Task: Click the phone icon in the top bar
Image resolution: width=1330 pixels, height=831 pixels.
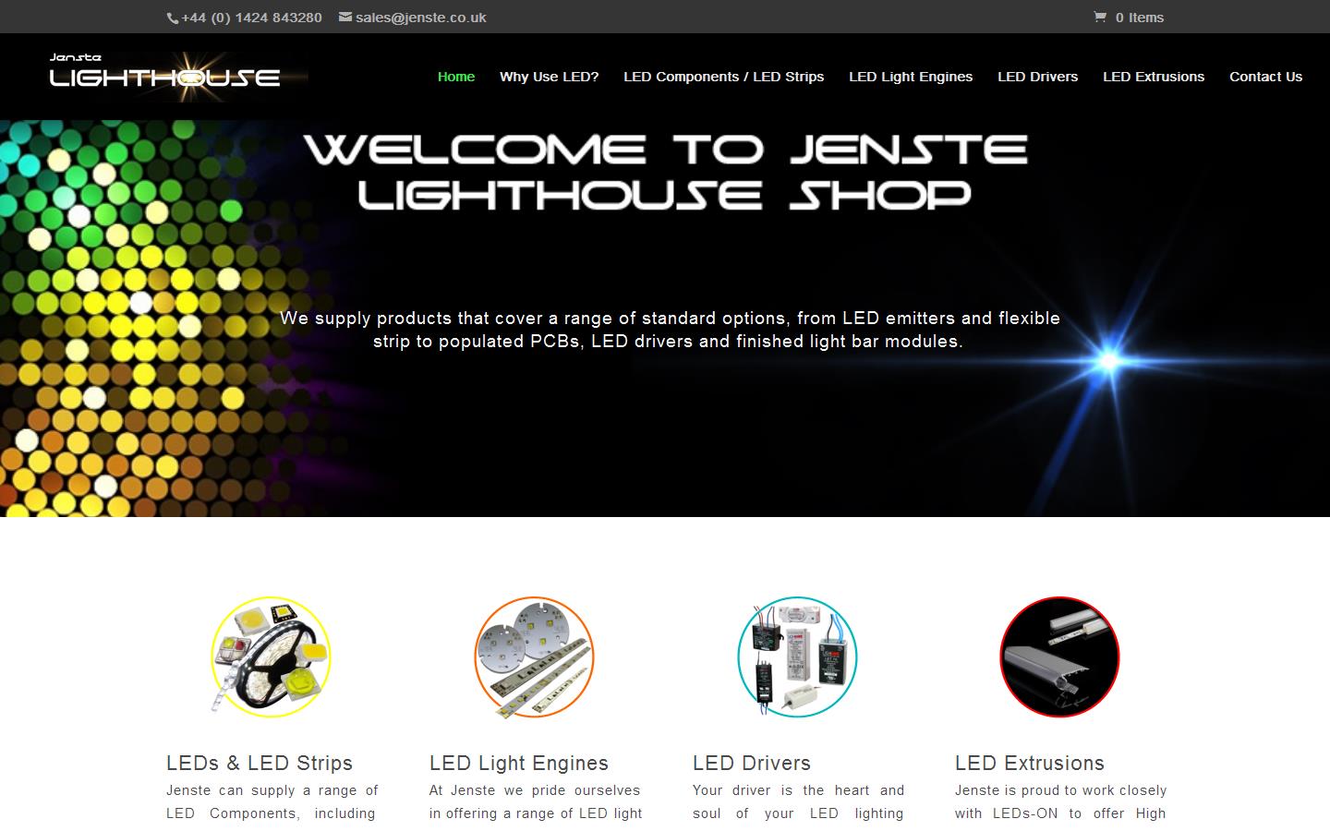Action: (x=172, y=17)
